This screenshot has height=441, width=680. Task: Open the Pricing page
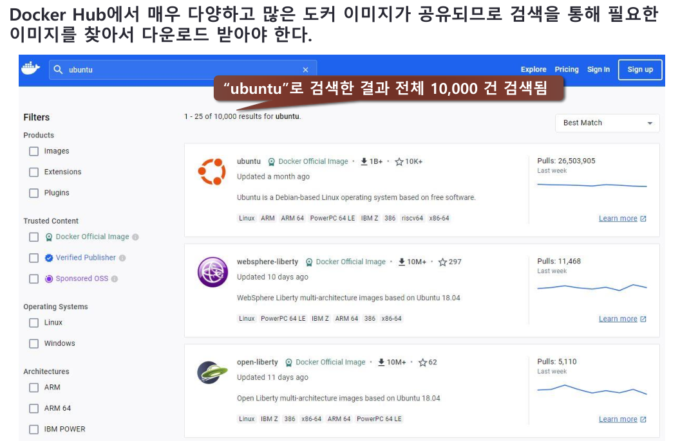(567, 69)
